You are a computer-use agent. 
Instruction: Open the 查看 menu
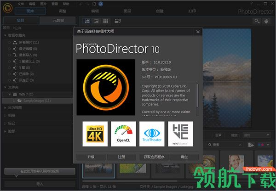pyautogui.click(x=55, y=4)
